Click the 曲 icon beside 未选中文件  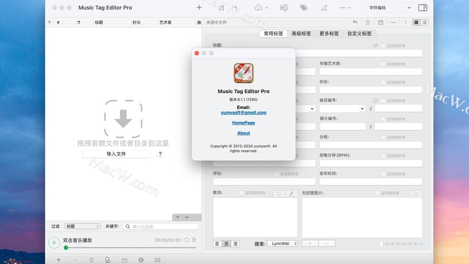(x=199, y=22)
